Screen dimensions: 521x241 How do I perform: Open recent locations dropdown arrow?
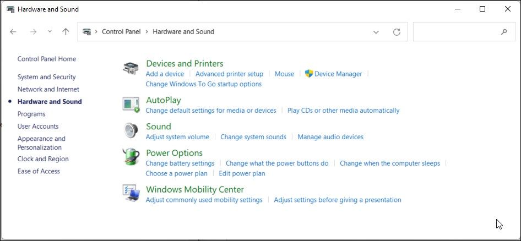coord(50,31)
